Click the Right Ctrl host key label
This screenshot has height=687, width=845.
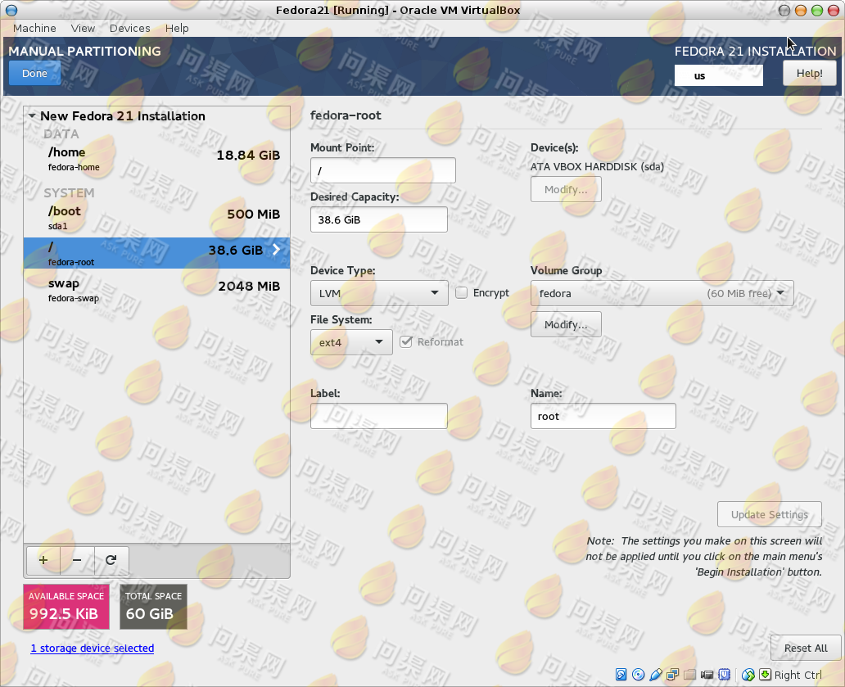[x=798, y=676]
